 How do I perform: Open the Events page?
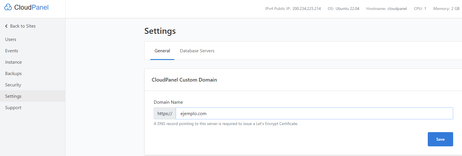click(12, 51)
